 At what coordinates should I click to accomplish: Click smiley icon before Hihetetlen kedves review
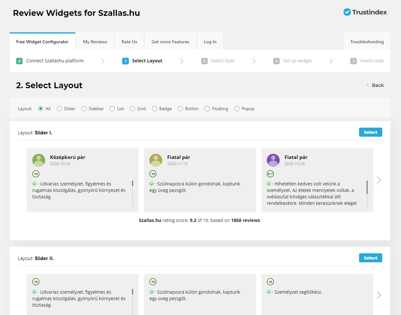(269, 184)
